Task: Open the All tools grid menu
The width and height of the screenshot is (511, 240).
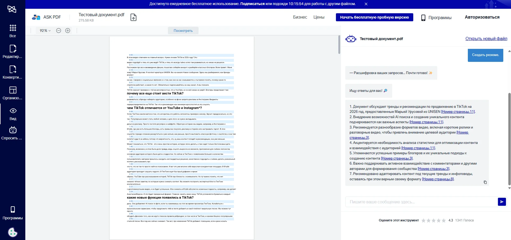Action: (13, 31)
